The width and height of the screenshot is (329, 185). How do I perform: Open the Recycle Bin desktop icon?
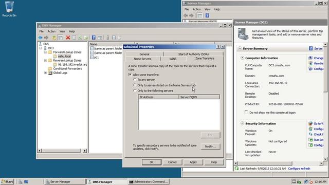click(9, 9)
